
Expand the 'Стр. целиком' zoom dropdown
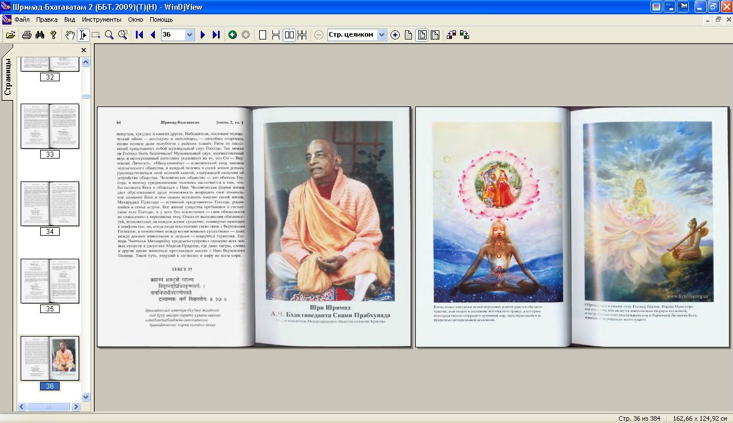383,35
